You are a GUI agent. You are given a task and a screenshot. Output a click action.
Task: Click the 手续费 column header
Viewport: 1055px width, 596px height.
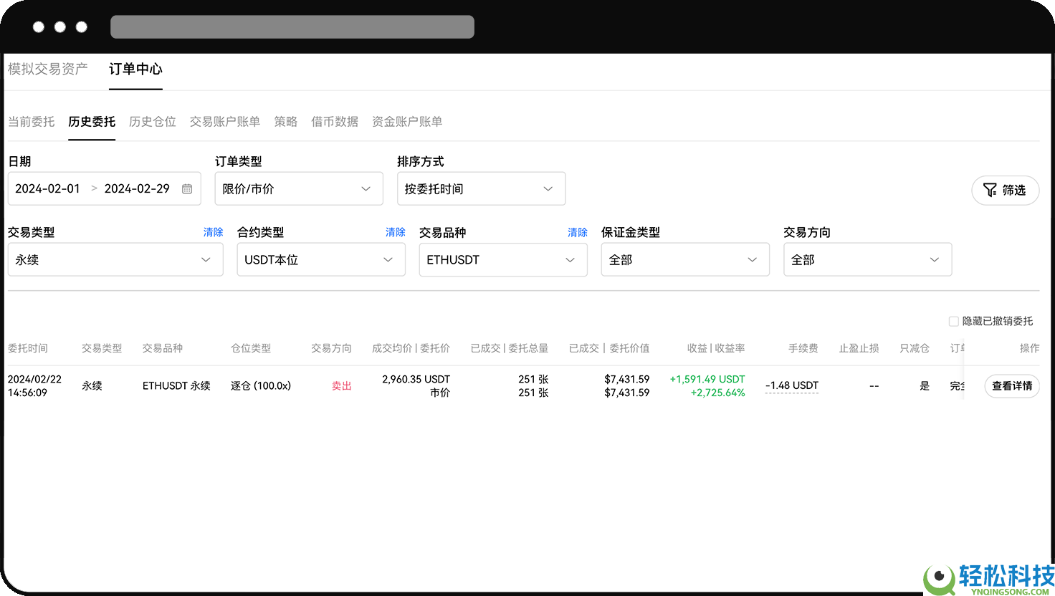click(x=803, y=348)
